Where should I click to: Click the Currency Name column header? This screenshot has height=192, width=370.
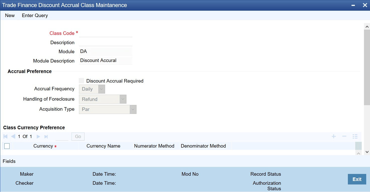(x=103, y=146)
